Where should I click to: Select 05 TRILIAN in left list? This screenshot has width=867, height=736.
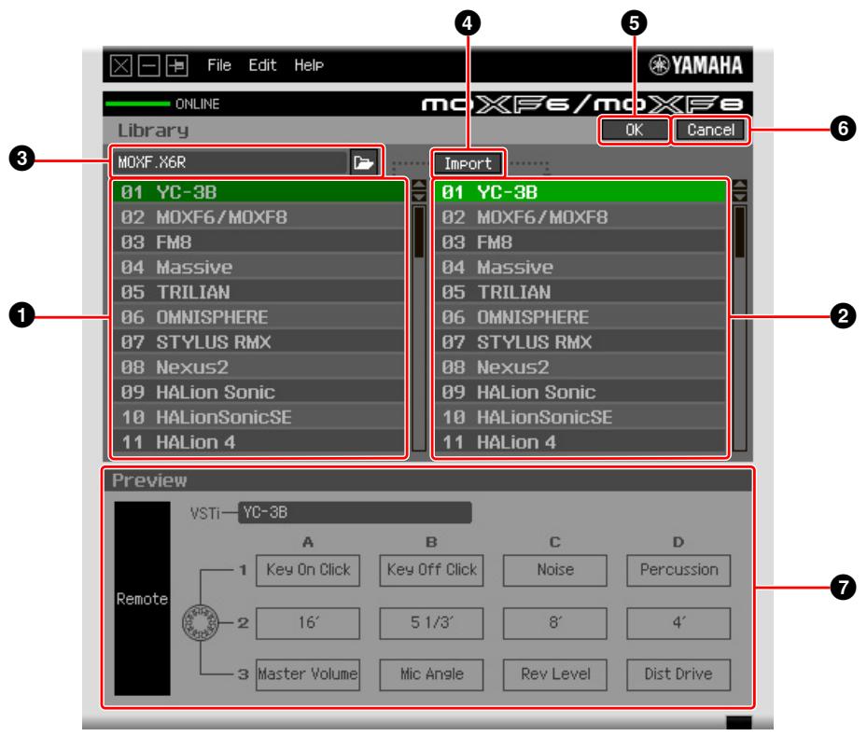(259, 292)
